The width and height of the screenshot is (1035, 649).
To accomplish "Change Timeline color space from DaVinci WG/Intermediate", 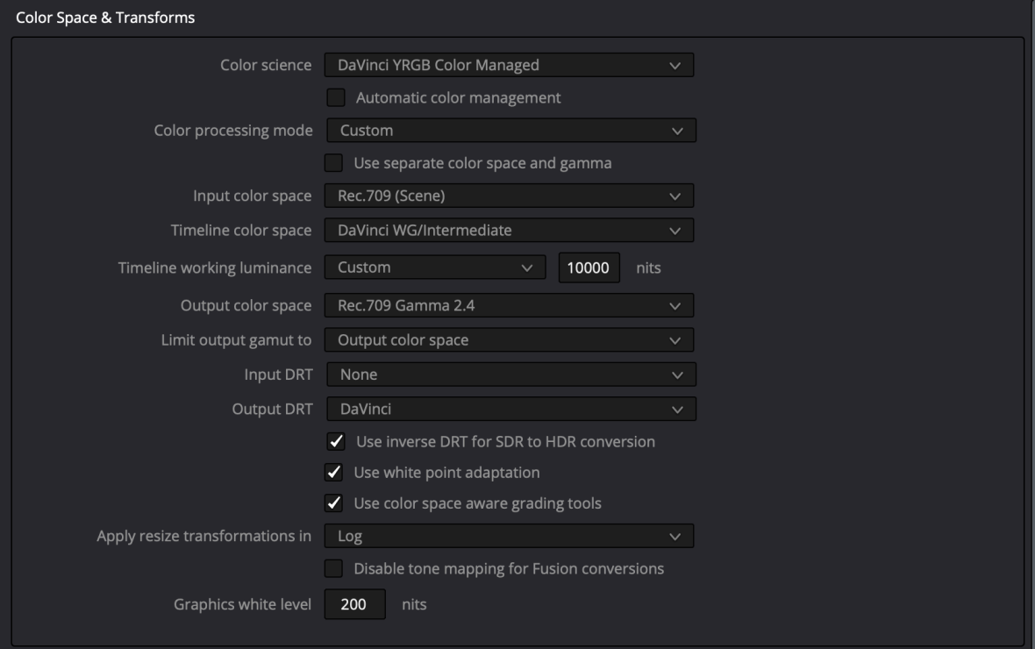I will 509,231.
